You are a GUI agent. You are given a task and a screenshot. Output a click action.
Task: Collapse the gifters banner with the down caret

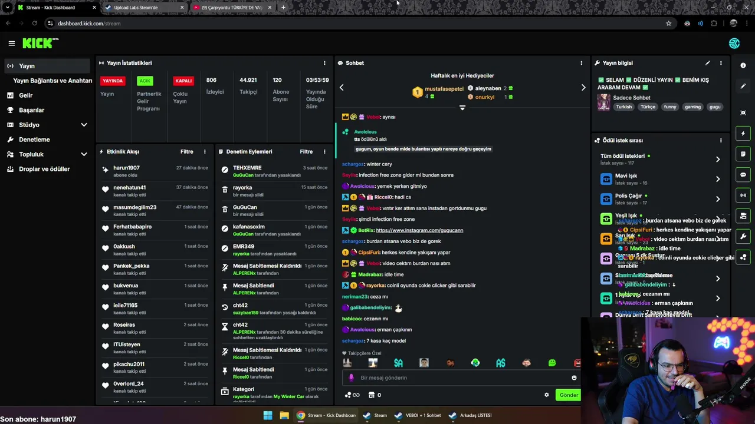[462, 108]
